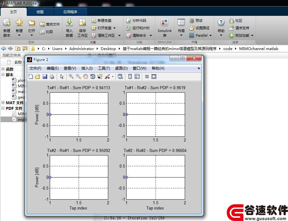
Task: Select 'code' in the address path
Action: (228, 48)
